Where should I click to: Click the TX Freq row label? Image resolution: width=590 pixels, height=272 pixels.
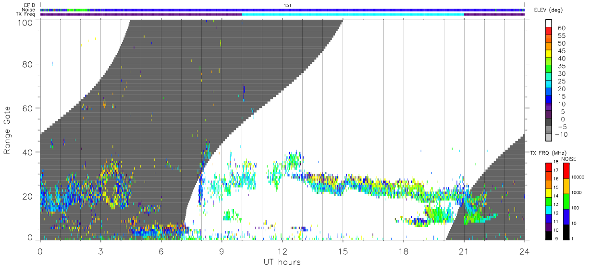pos(26,14)
